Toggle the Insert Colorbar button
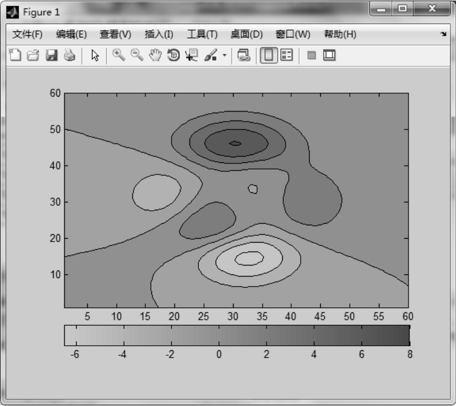This screenshot has width=456, height=406. (270, 55)
